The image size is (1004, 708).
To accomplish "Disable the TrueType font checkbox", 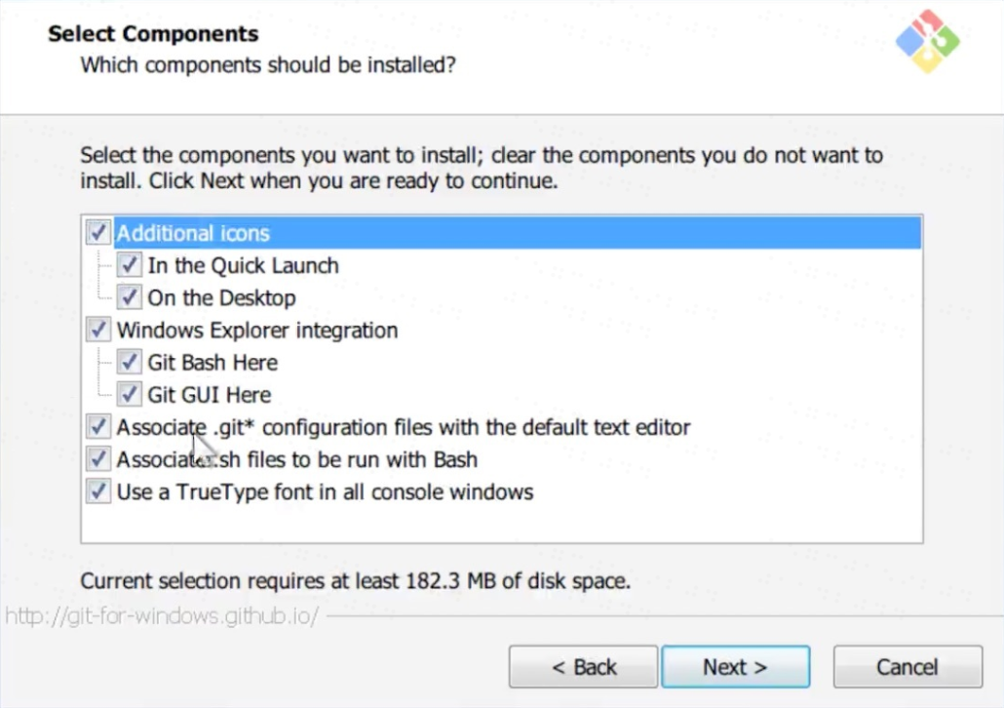I will click(97, 492).
